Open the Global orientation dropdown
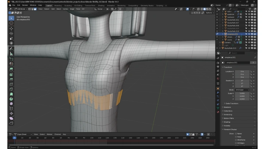The width and height of the screenshot is (265, 149). (x=99, y=9)
